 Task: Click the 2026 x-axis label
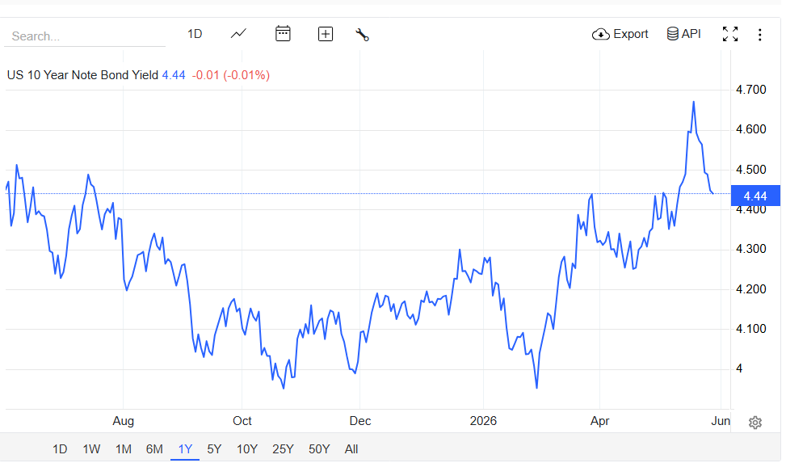[483, 421]
